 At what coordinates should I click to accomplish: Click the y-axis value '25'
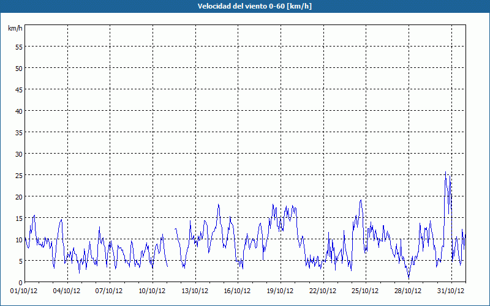(x=19, y=175)
